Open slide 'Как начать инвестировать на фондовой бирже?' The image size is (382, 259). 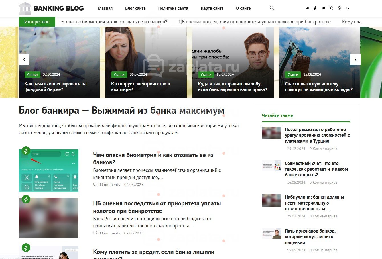coord(55,87)
